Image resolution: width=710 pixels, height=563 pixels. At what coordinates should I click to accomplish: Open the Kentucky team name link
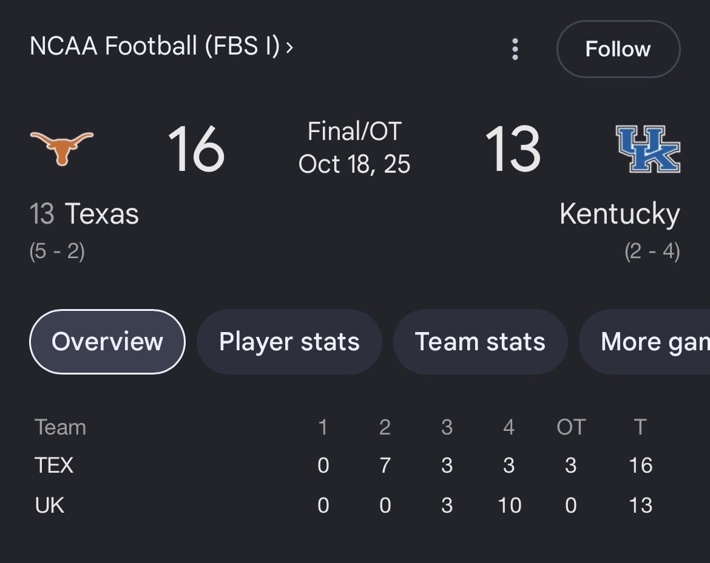(x=620, y=215)
